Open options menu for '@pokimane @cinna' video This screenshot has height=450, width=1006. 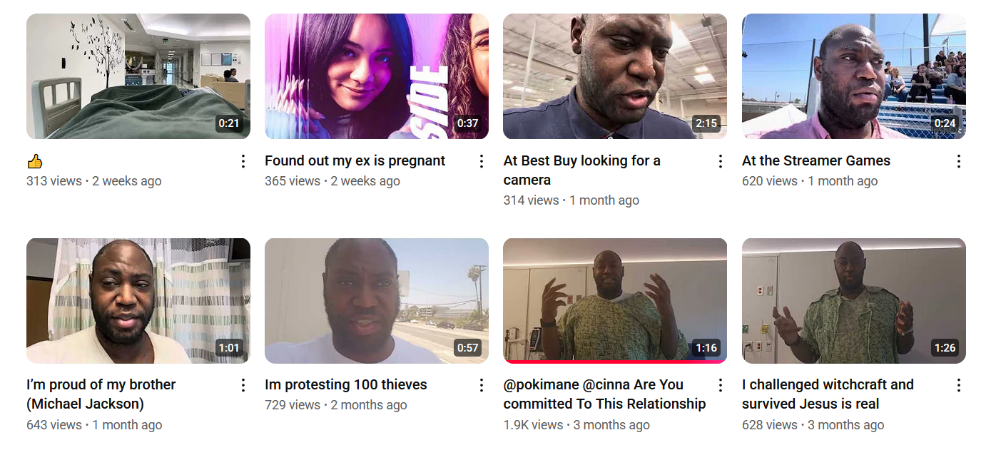[x=720, y=385]
